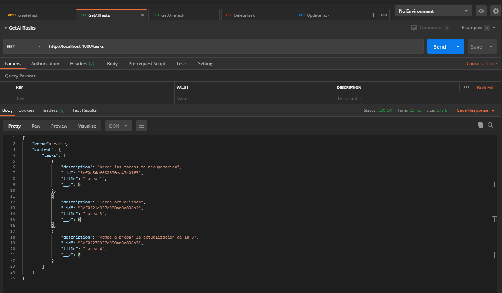
Task: Expand the Save button dropdown arrow
Action: coord(491,46)
